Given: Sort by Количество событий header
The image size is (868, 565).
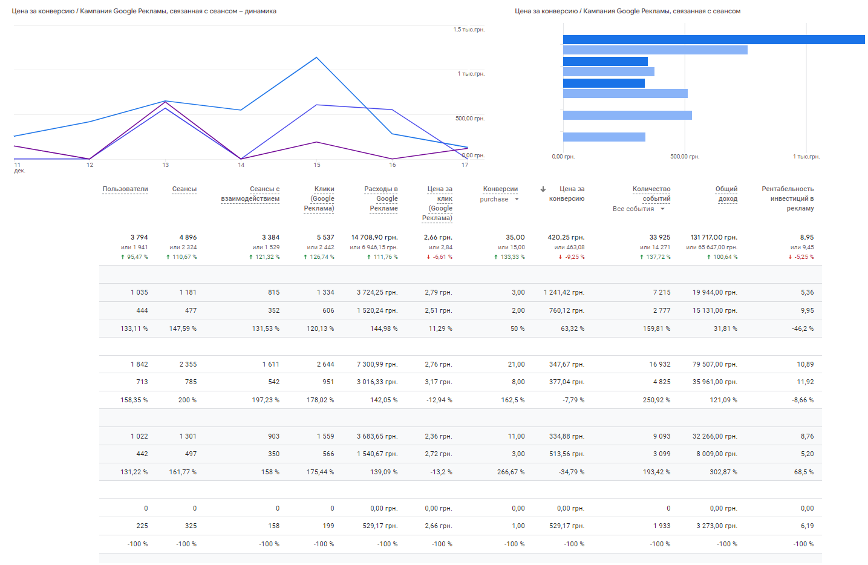Looking at the screenshot, I should coord(651,194).
